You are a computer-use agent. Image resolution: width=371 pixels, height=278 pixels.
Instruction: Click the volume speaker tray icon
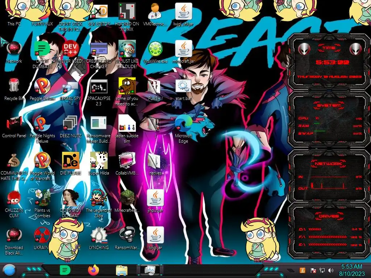pos(331,270)
